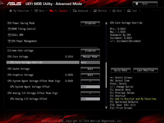Click scrollbar down arrow
Viewport: 164px width, 123px height.
[x=106, y=107]
